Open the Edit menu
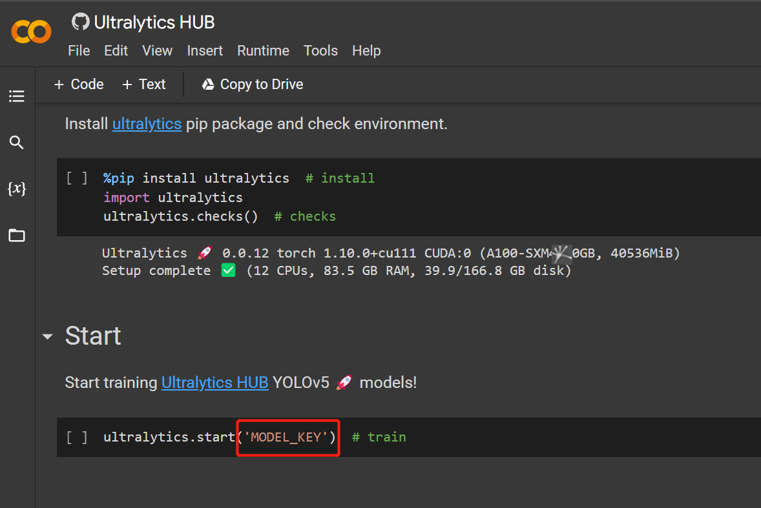 point(116,50)
